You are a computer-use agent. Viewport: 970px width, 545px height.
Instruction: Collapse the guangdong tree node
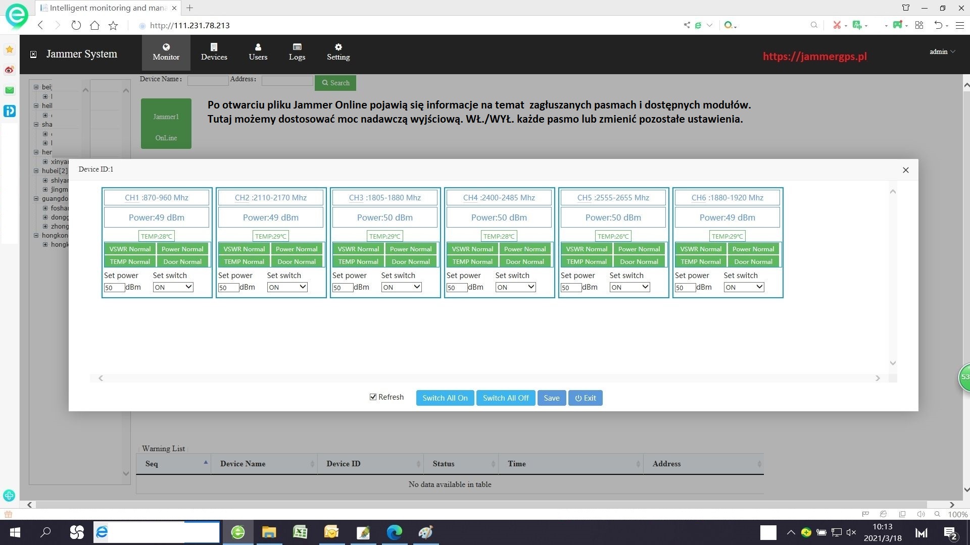[36, 198]
